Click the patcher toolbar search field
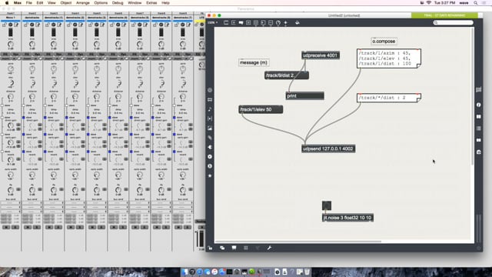 (x=453, y=22)
